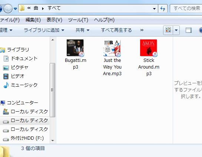Select ビデオ library

coord(17,76)
